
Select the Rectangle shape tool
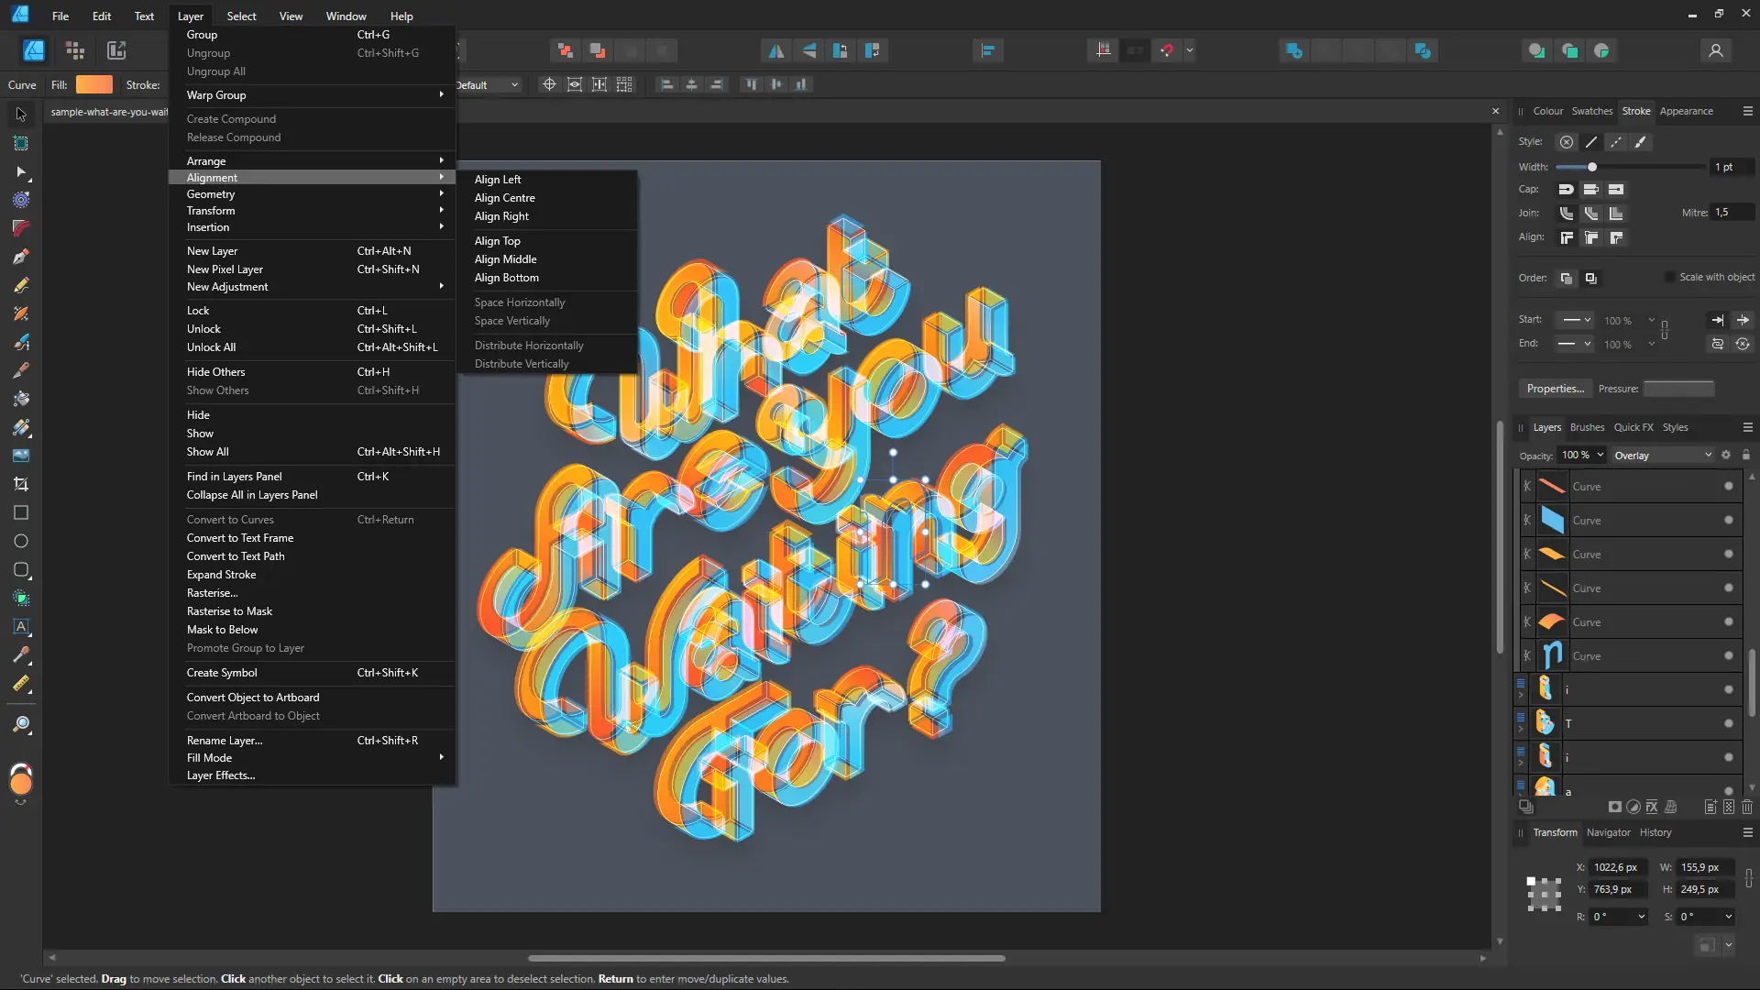pyautogui.click(x=21, y=512)
